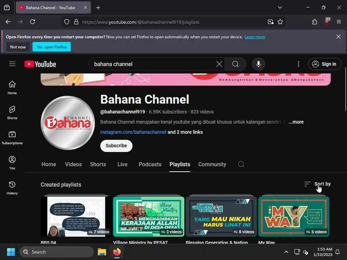Open Windows Start menu
The height and width of the screenshot is (260, 347).
coord(11,252)
